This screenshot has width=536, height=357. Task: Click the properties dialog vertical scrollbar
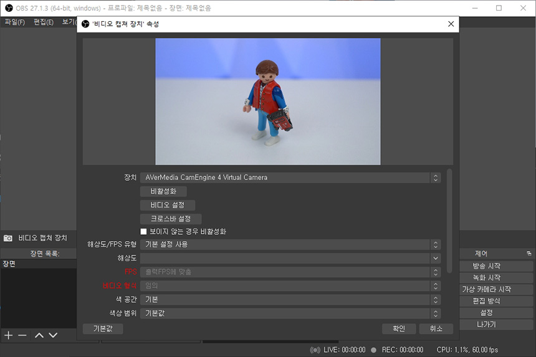pyautogui.click(x=449, y=221)
